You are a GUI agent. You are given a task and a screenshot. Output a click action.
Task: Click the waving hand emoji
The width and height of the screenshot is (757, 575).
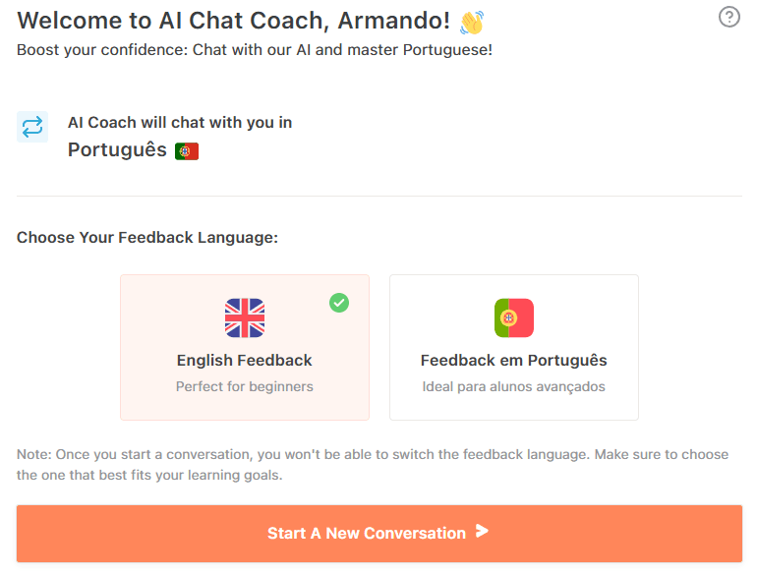[472, 22]
